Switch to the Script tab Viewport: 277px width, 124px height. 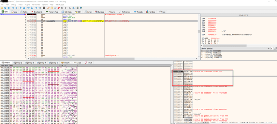tap(88, 12)
